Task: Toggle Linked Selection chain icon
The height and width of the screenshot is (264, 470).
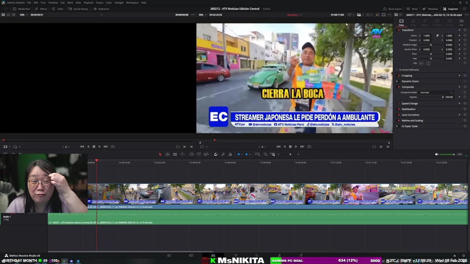Action: 223,154
